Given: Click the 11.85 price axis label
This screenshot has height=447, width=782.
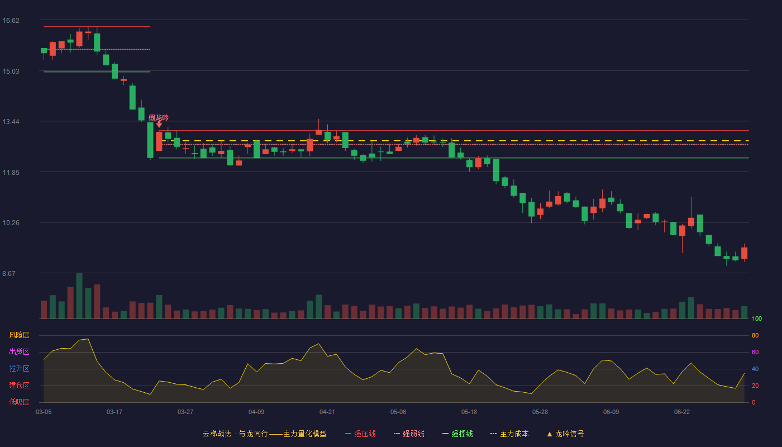Looking at the screenshot, I should [11, 173].
